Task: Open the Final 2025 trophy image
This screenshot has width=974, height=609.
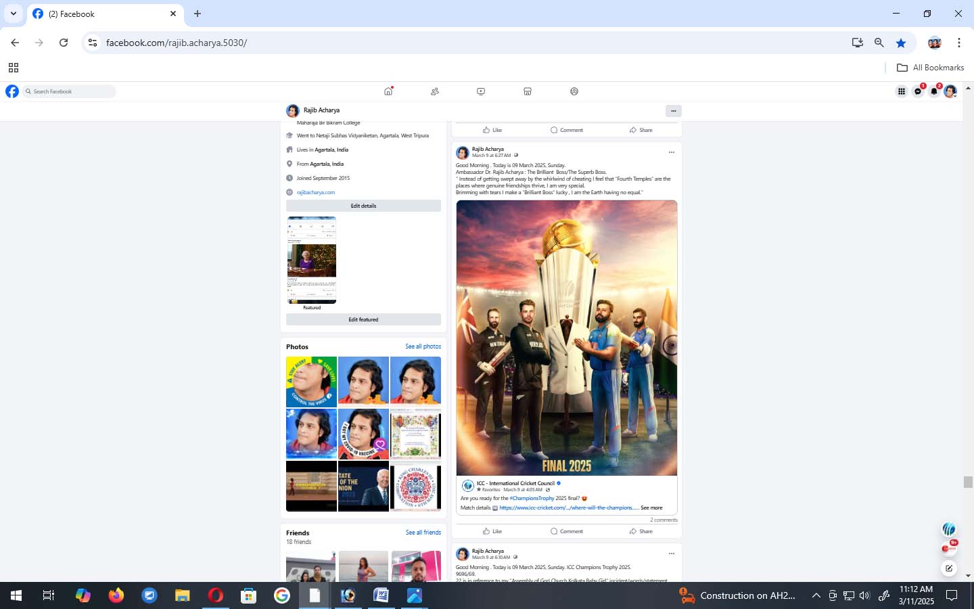Action: coord(567,338)
